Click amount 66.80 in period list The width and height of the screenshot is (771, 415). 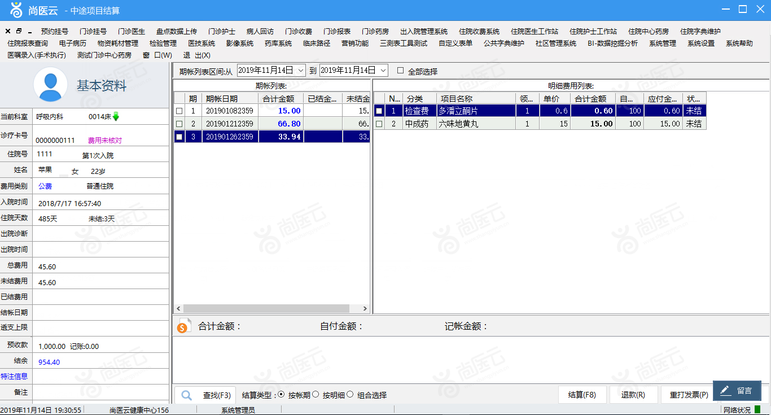(x=289, y=124)
